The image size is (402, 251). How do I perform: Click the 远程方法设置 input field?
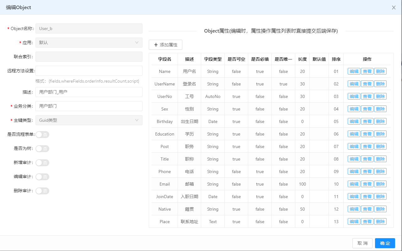click(x=89, y=71)
